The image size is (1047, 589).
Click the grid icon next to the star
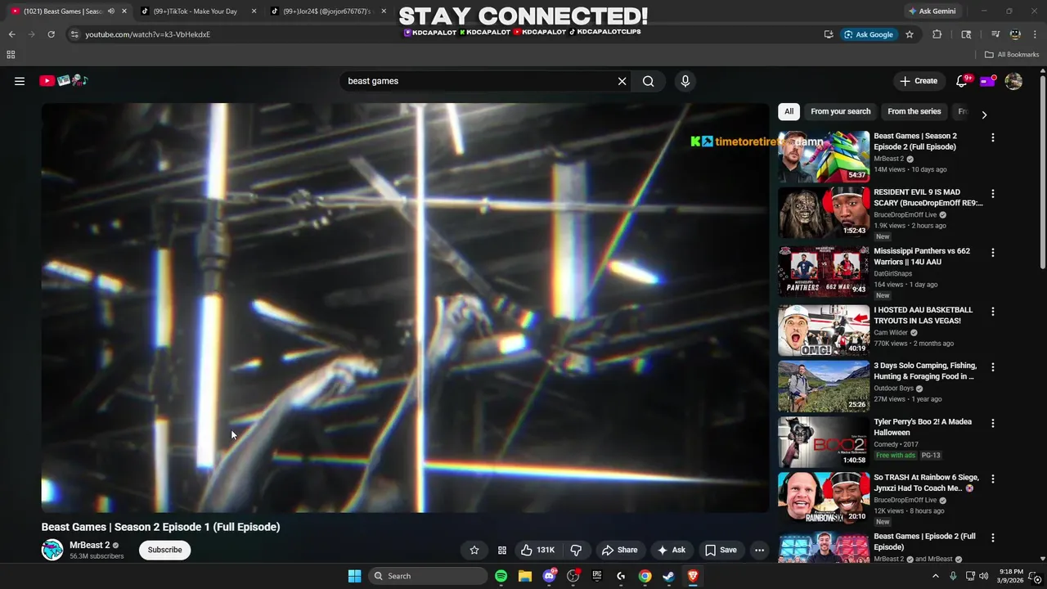[502, 550]
